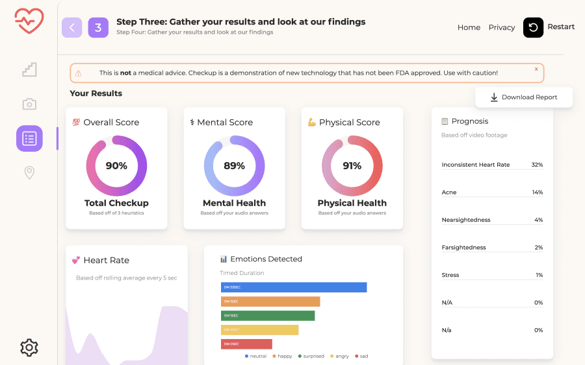This screenshot has height=365, width=585.
Task: Dismiss the medical advice warning banner
Action: coord(536,69)
